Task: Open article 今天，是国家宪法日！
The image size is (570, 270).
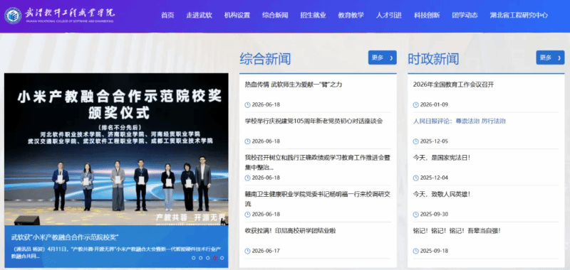Action: click(x=442, y=158)
